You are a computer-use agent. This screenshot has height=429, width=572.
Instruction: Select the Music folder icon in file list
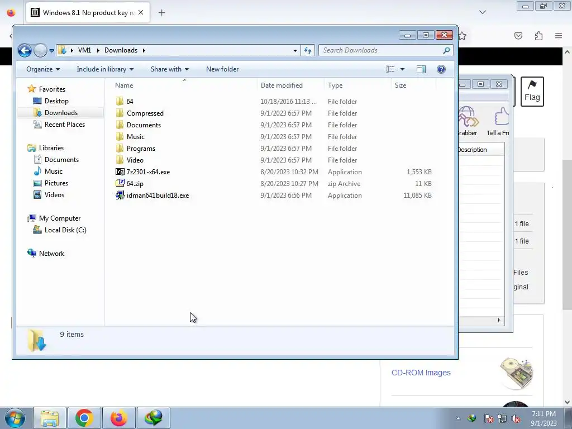pos(120,136)
